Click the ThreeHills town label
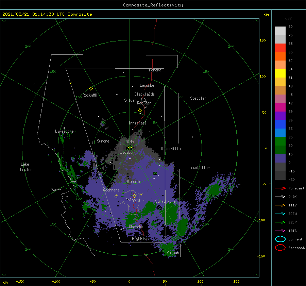The image size is (306, 286). [x=171, y=149]
